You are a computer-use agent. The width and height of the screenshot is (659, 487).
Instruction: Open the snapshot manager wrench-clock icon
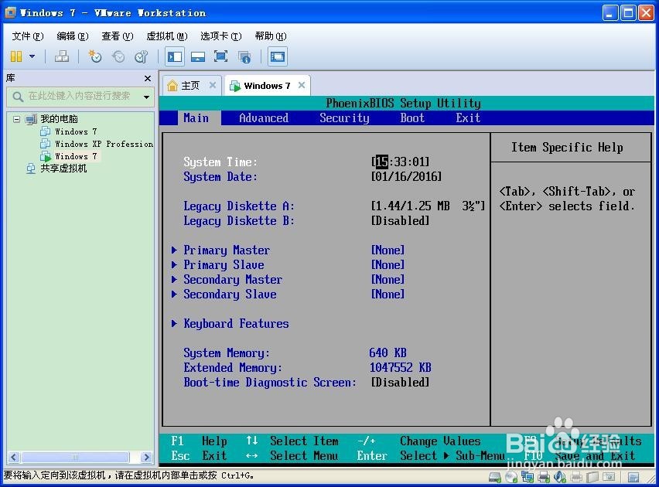coord(142,56)
